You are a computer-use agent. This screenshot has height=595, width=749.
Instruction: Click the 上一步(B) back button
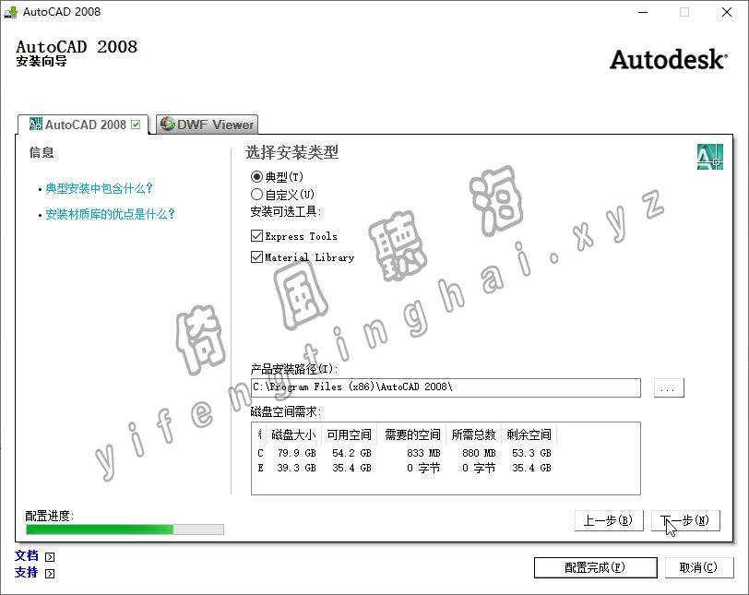[609, 520]
